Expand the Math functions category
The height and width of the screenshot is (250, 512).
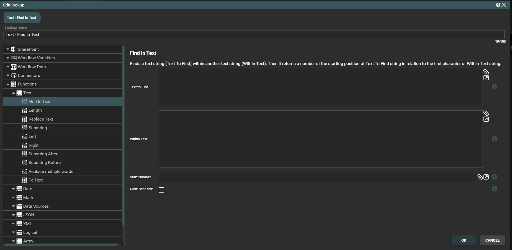coord(13,198)
